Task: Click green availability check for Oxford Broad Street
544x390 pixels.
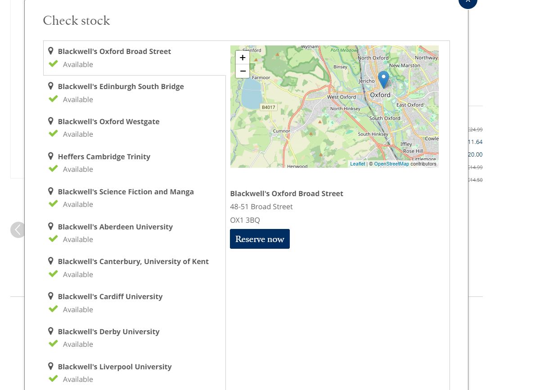Action: [x=53, y=64]
